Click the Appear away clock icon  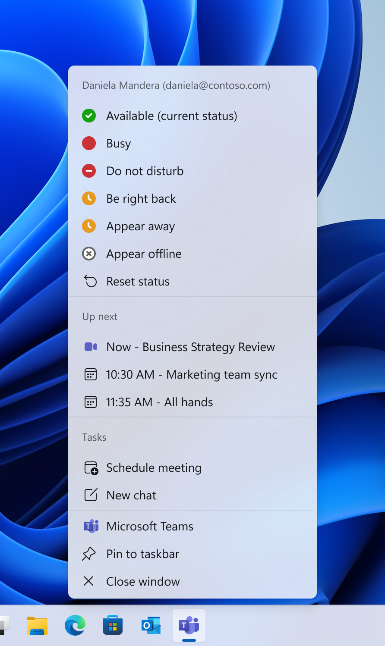coord(89,226)
